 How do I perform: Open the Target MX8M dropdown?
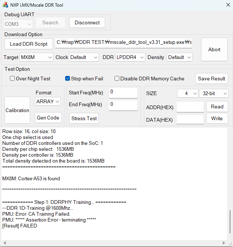coord(36,57)
